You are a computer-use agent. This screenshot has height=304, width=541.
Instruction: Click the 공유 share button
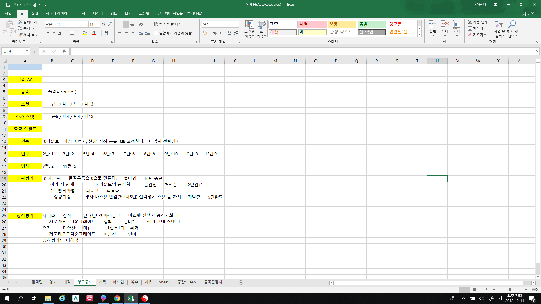click(x=528, y=14)
